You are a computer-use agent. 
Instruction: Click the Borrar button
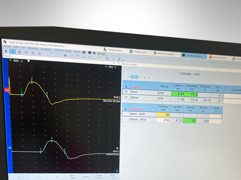(x=86, y=177)
